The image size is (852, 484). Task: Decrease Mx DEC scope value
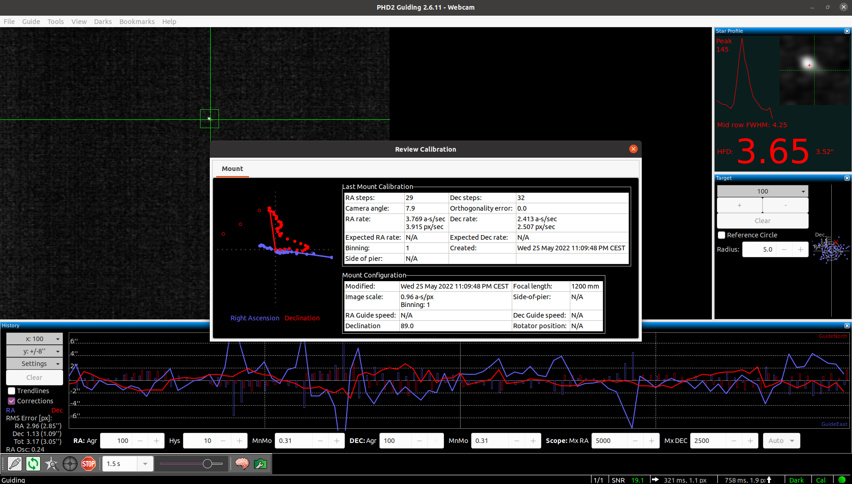click(x=734, y=441)
